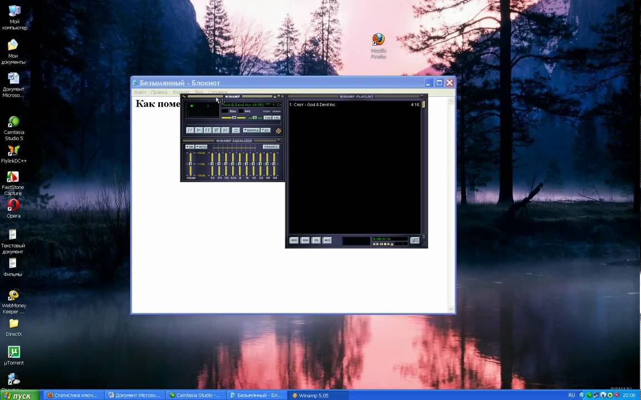
Task: Click the Winamp balance slider
Action: coord(255,118)
